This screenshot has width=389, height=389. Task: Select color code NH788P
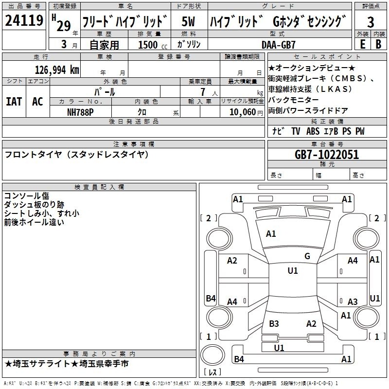click(x=81, y=112)
